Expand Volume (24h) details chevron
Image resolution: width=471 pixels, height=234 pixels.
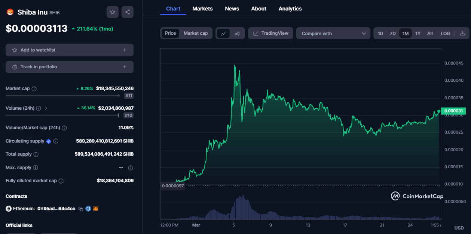pyautogui.click(x=46, y=108)
